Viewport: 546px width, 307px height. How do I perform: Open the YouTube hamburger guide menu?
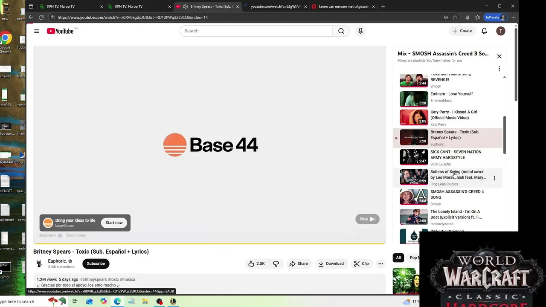(37, 31)
